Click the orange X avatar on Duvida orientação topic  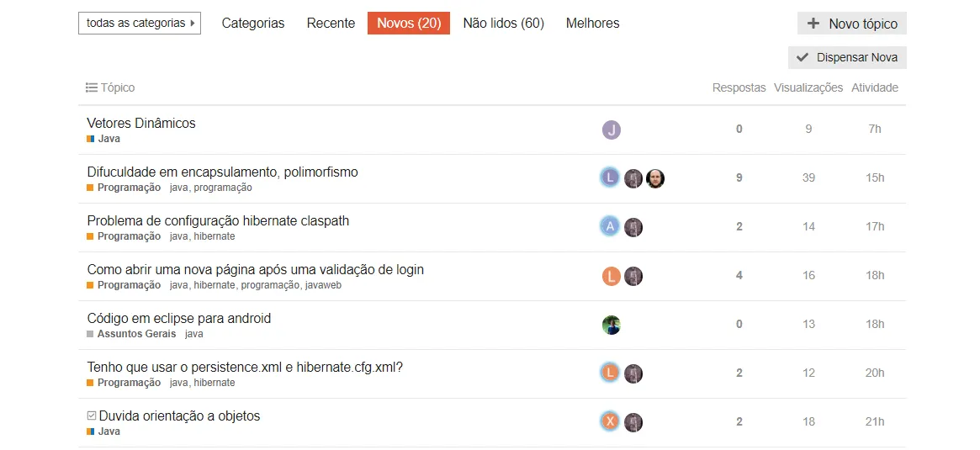[610, 422]
